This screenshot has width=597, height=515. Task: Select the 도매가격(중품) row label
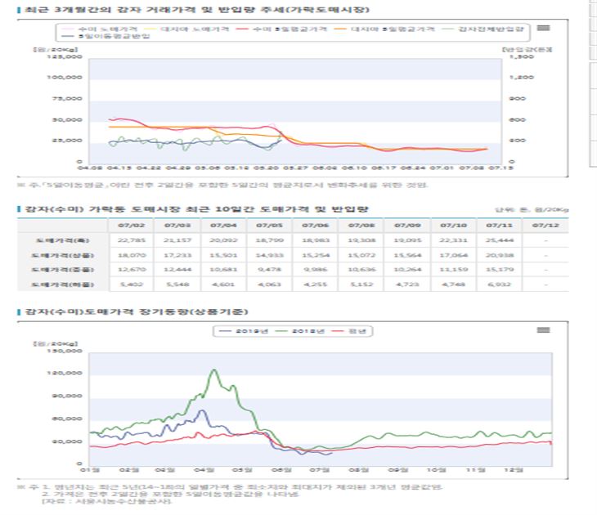[x=63, y=270]
